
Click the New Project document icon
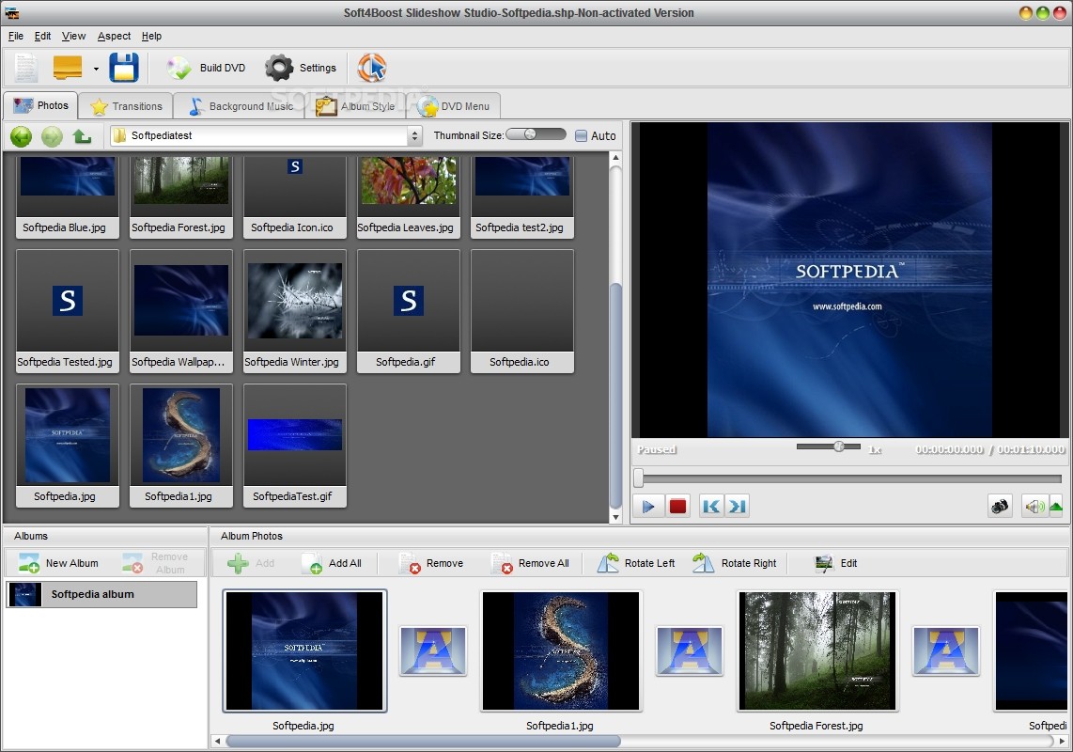26,68
